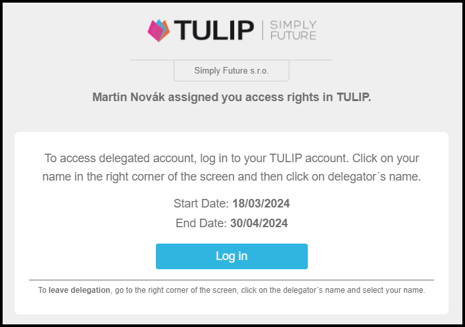The width and height of the screenshot is (465, 327).
Task: Click the bold TULIP wordmark
Action: pos(214,30)
